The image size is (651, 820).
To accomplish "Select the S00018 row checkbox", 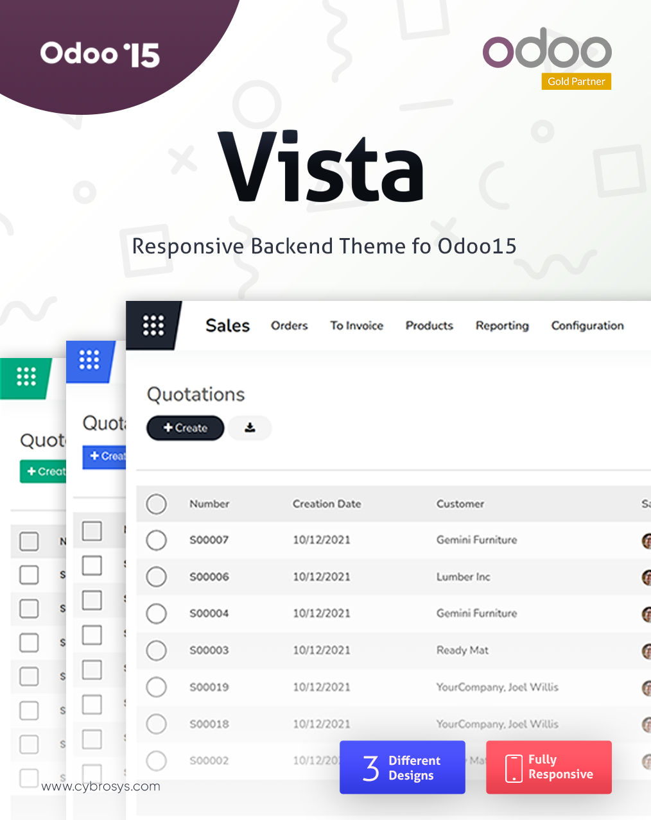I will click(x=156, y=724).
